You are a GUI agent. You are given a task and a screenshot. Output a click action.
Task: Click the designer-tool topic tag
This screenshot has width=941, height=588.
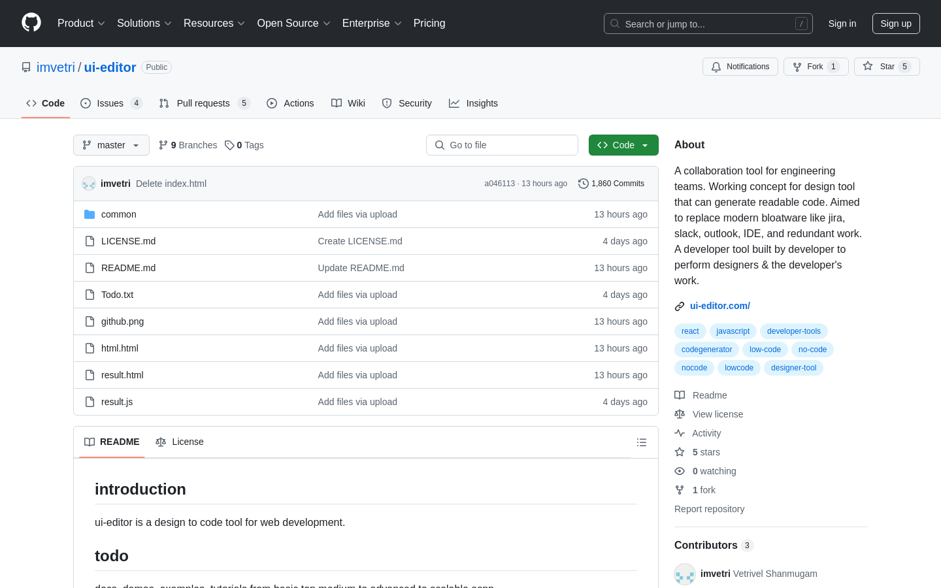[x=793, y=368]
